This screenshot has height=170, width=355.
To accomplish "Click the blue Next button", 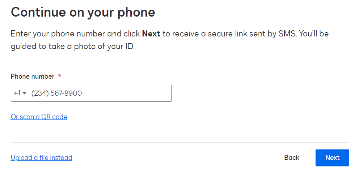I will (332, 158).
